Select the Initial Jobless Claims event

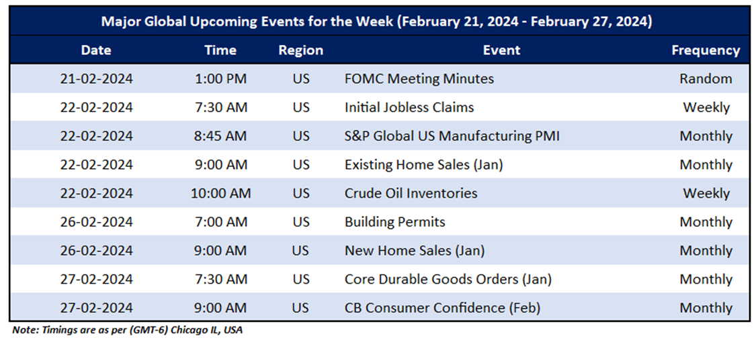pyautogui.click(x=409, y=107)
